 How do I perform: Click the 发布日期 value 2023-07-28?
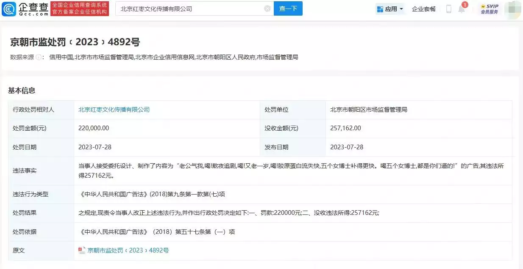point(347,147)
